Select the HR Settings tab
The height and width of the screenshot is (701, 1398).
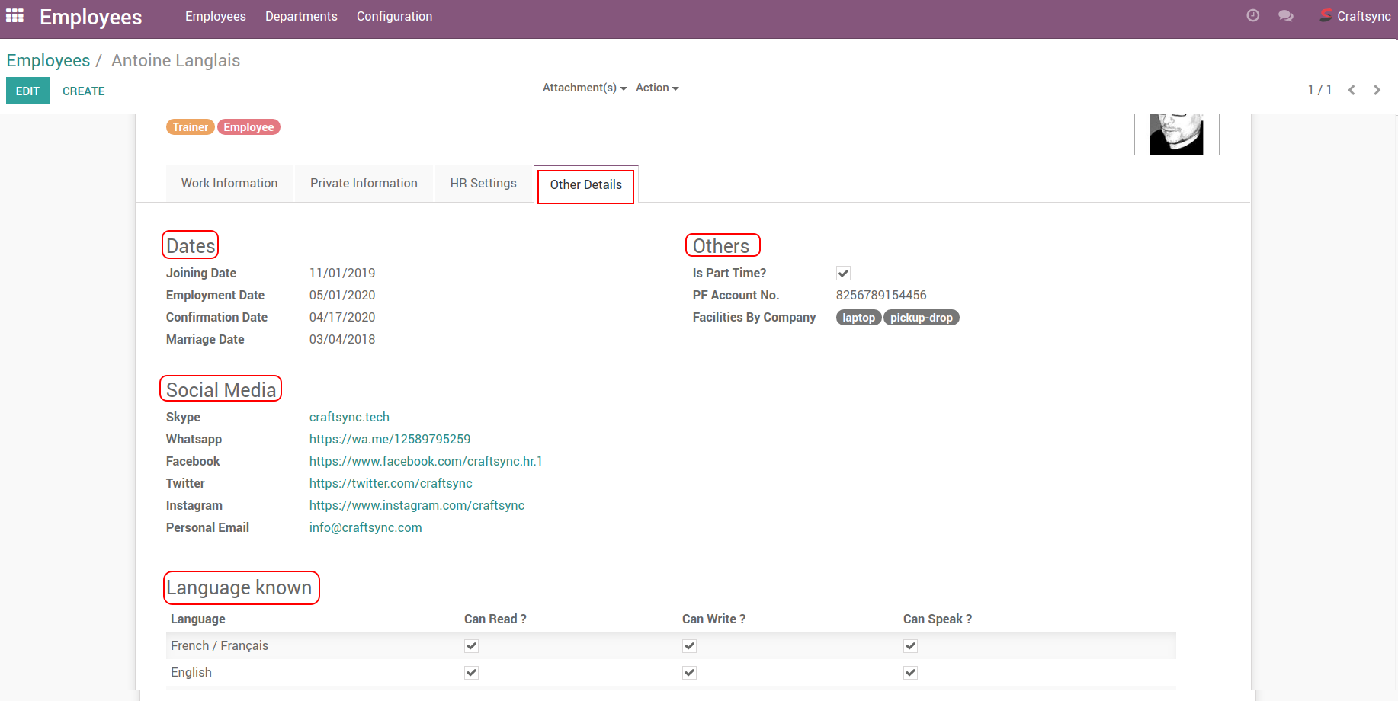coord(483,183)
